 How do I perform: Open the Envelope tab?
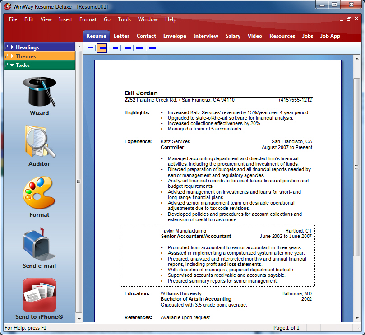pos(175,36)
